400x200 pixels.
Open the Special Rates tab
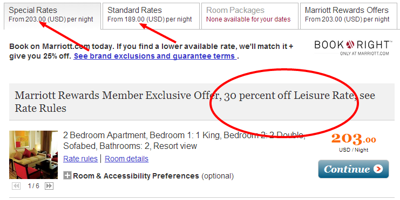click(x=52, y=16)
